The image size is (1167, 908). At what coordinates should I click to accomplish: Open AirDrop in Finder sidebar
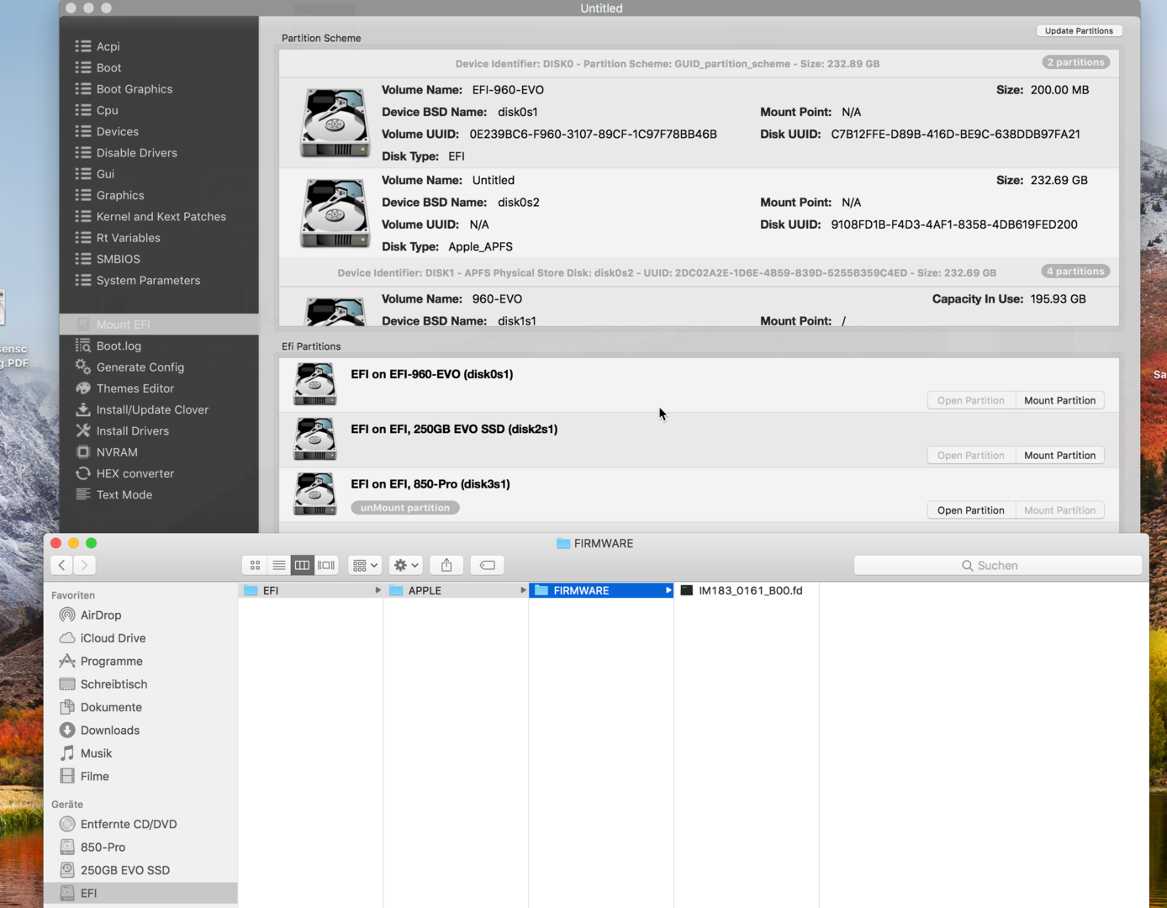coord(100,615)
